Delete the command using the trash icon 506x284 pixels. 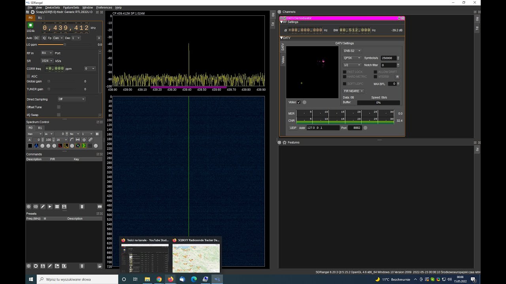coord(82,207)
